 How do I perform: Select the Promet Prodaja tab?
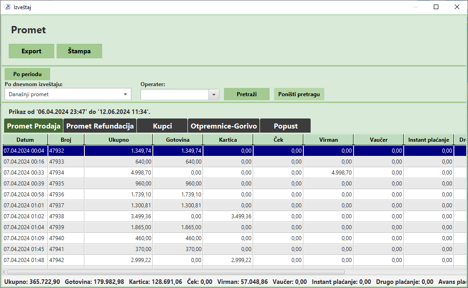point(34,126)
